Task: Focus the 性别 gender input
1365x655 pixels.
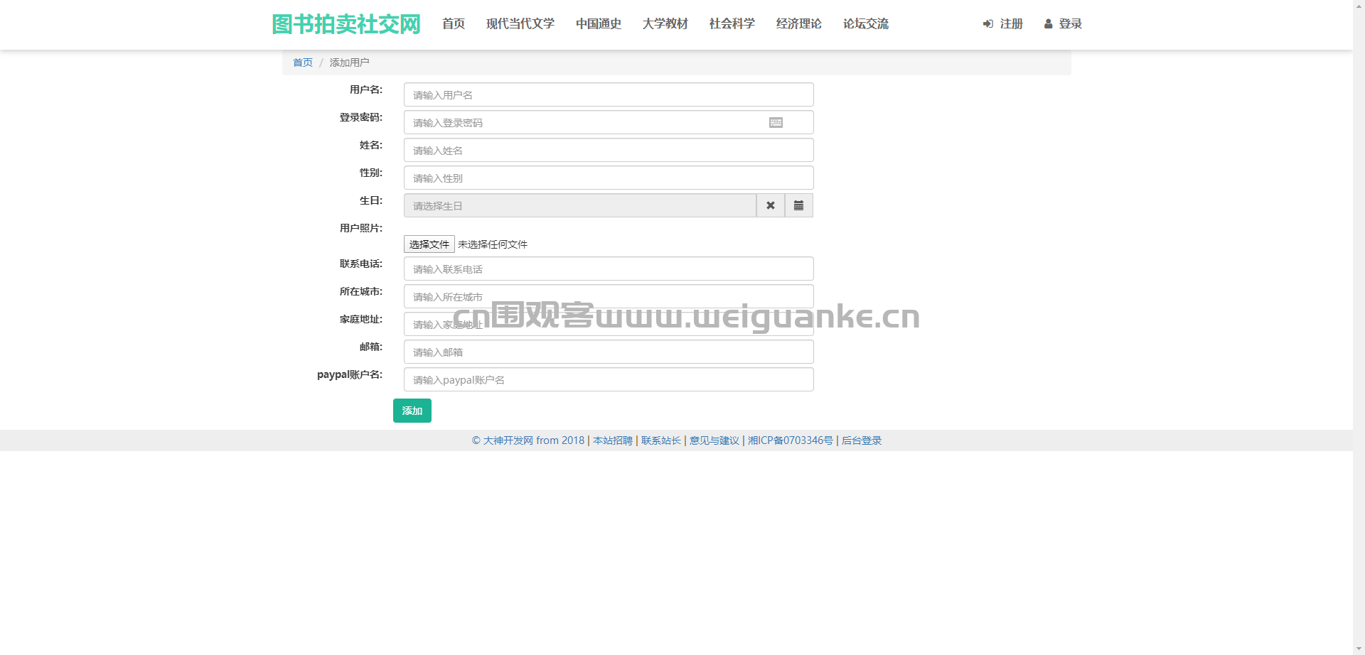Action: point(609,178)
